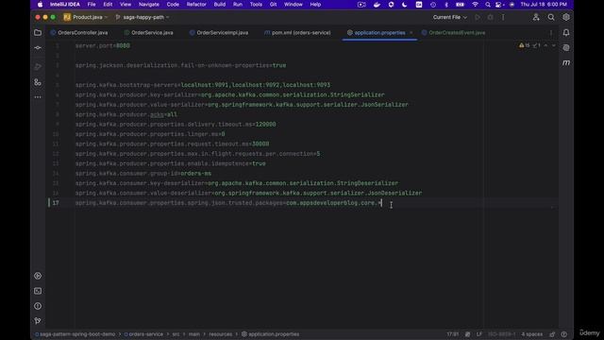Click the Debug button in toolbar
The width and height of the screenshot is (604, 340).
(491, 17)
